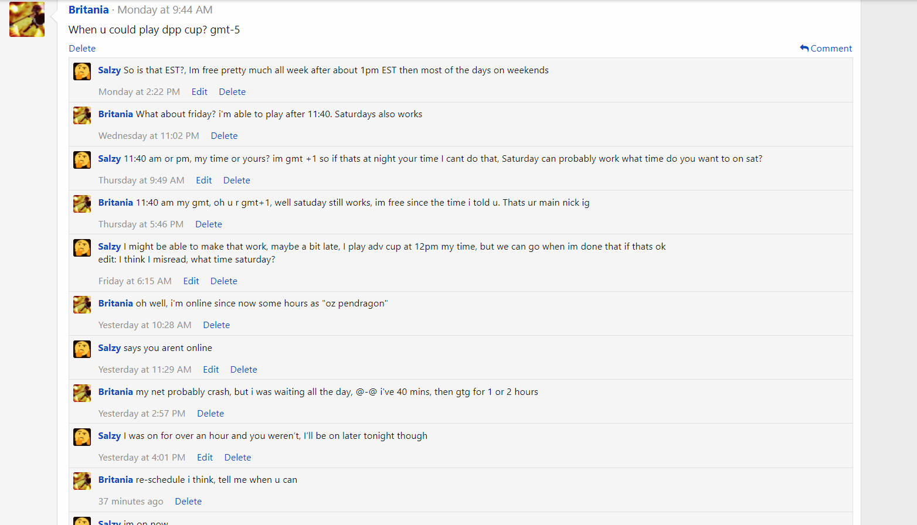Viewport: 917px width, 525px height.
Task: Click Britania's avatar on the re-schedule comment
Action: [82, 481]
